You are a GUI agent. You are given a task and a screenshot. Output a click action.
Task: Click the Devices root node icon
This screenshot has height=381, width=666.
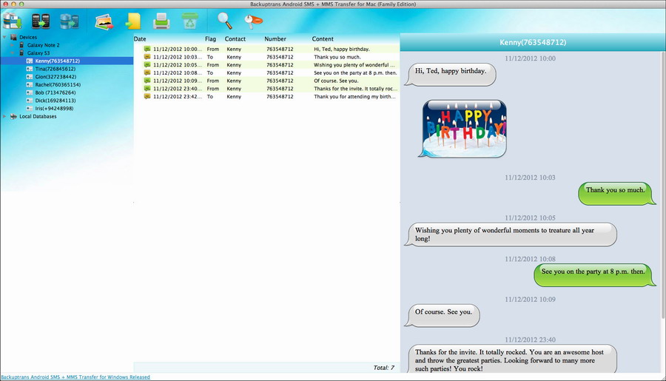click(x=13, y=38)
